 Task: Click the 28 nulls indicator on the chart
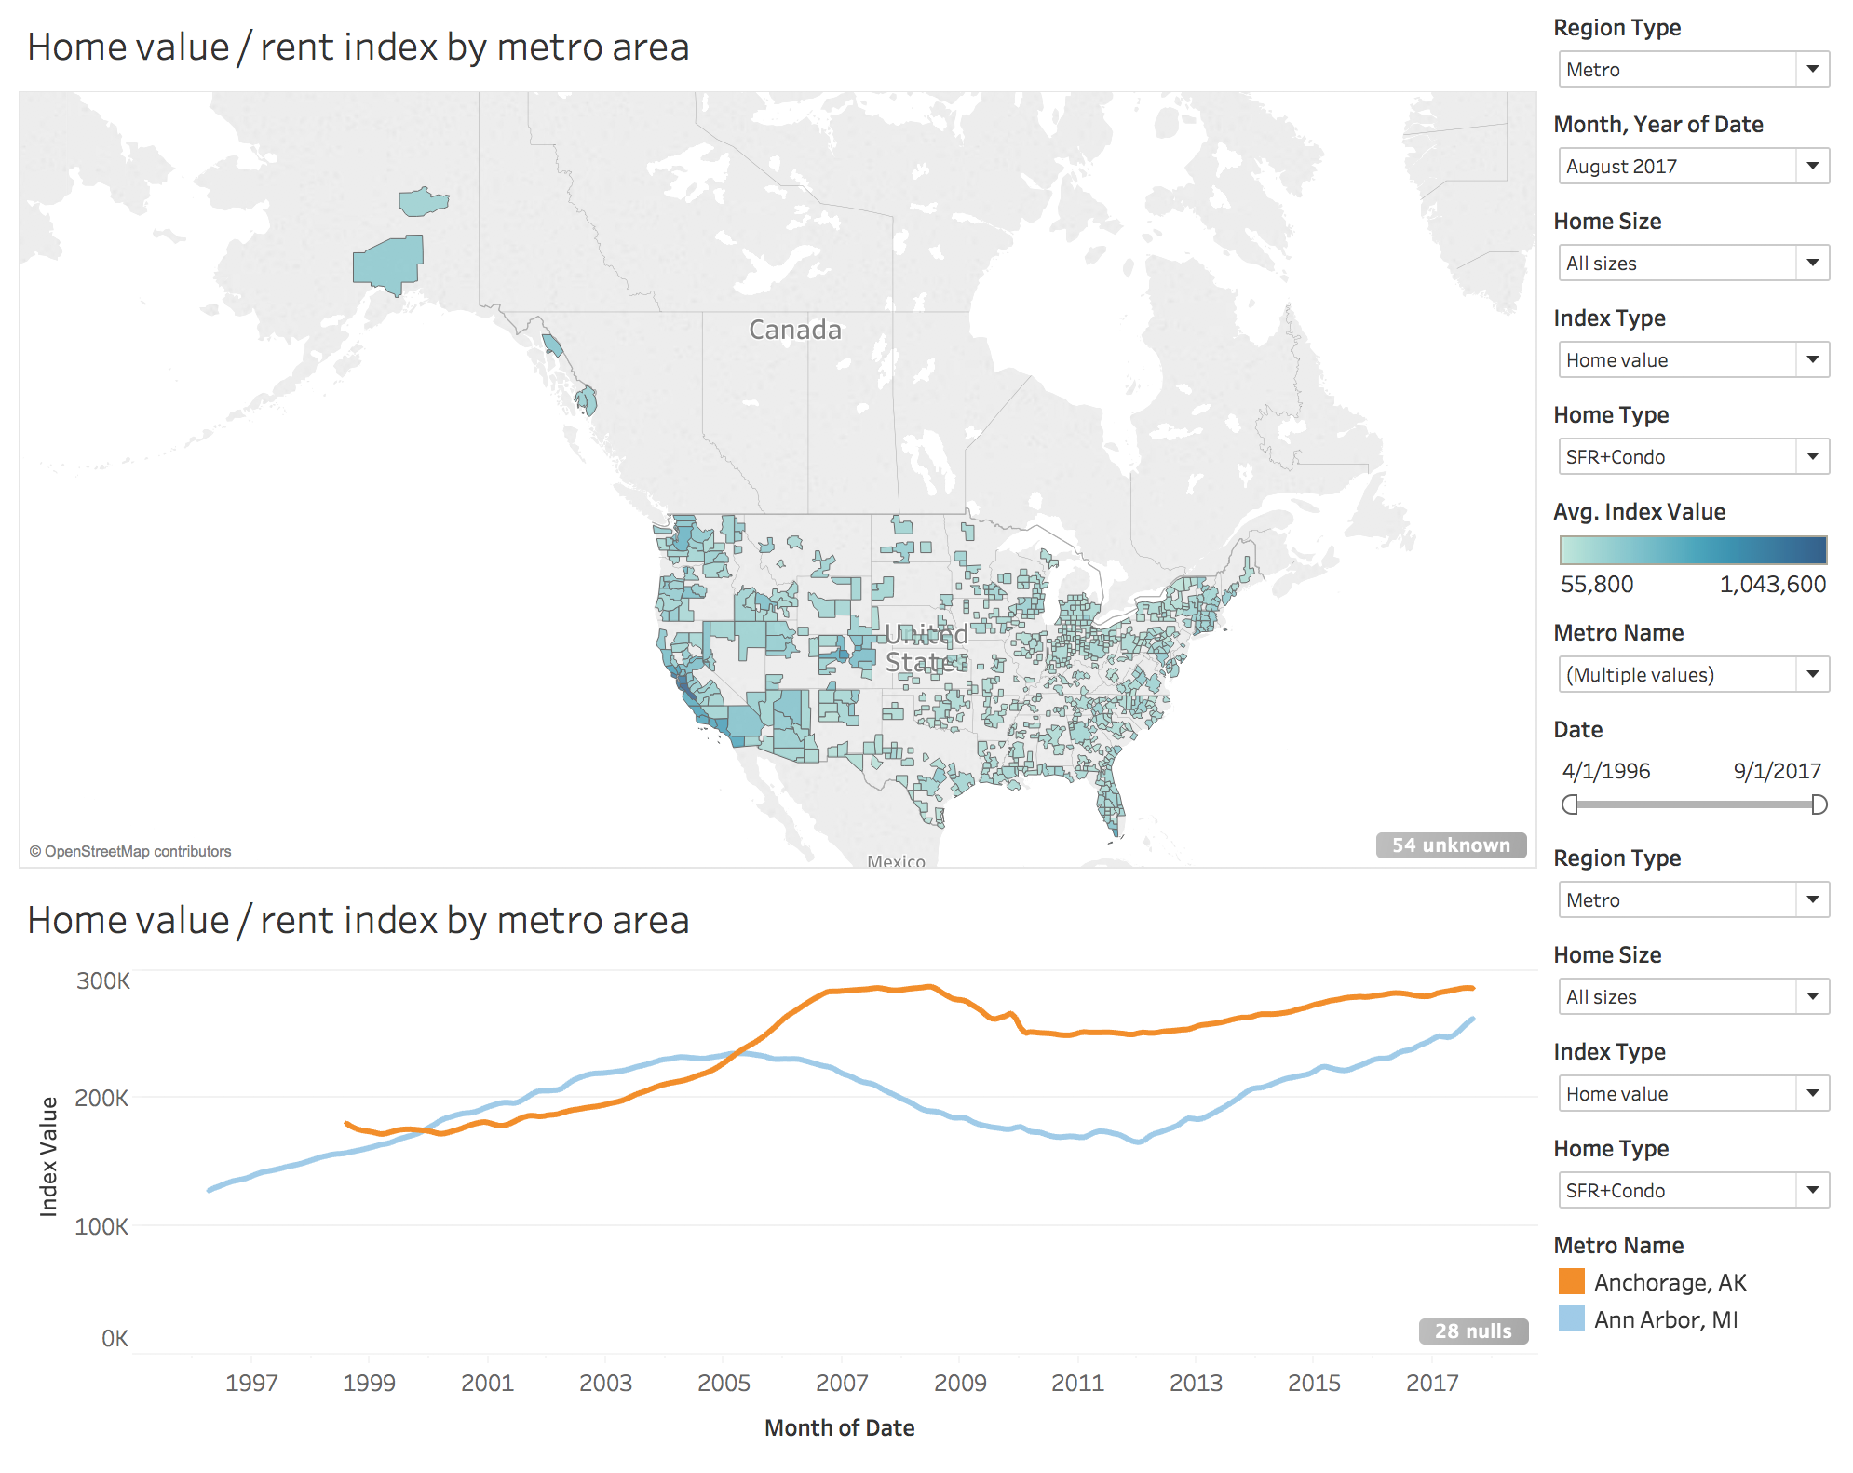click(1472, 1331)
